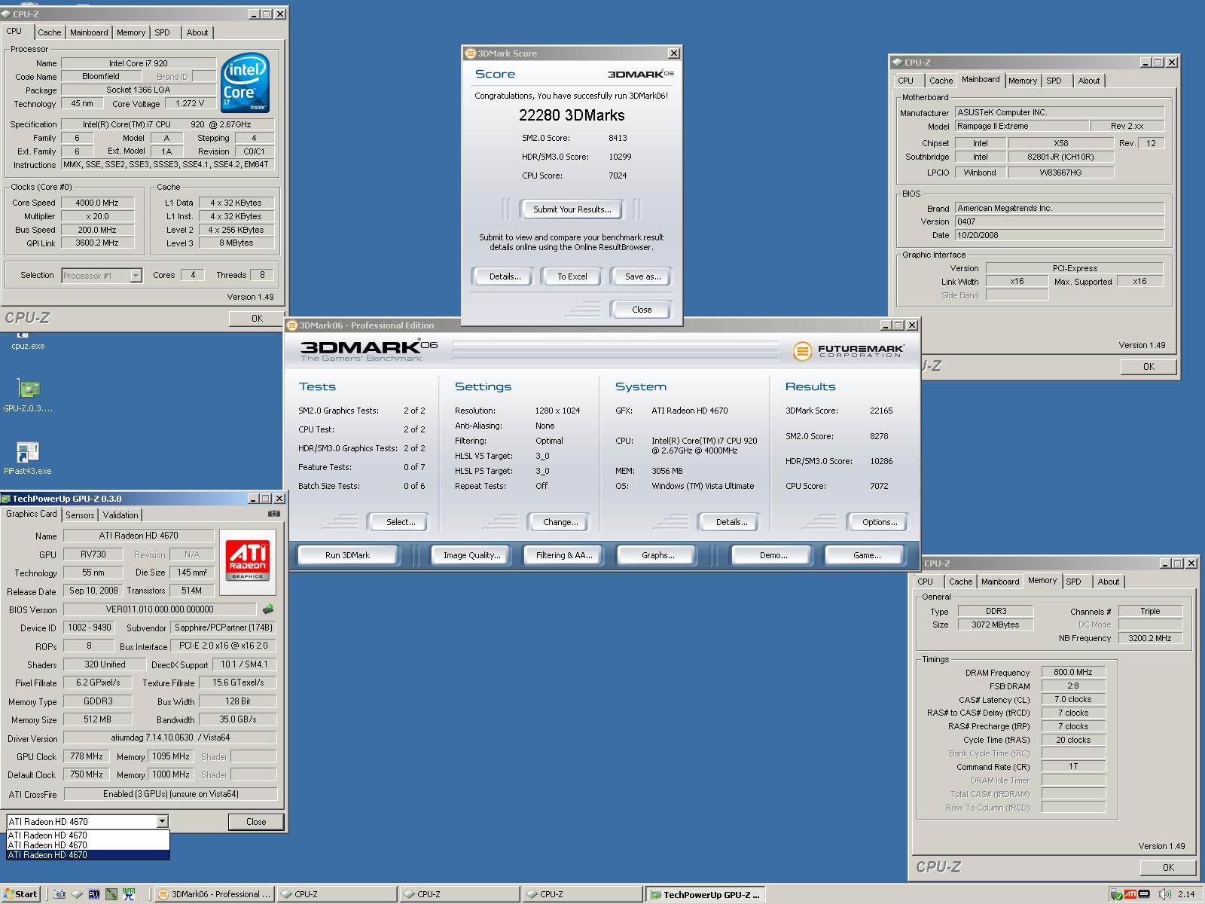Click the Rampage II Extreme model field
The height and width of the screenshot is (904, 1205).
tap(1023, 127)
